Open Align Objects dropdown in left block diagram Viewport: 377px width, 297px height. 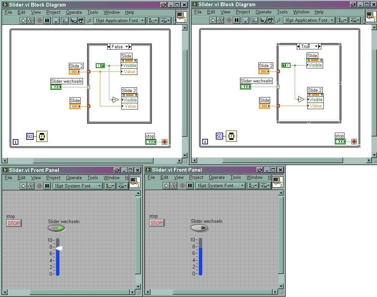(153, 21)
